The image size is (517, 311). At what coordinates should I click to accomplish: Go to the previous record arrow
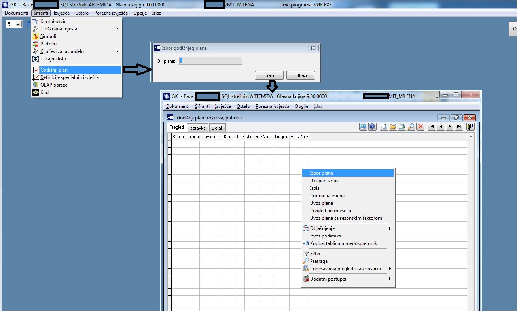point(441,126)
